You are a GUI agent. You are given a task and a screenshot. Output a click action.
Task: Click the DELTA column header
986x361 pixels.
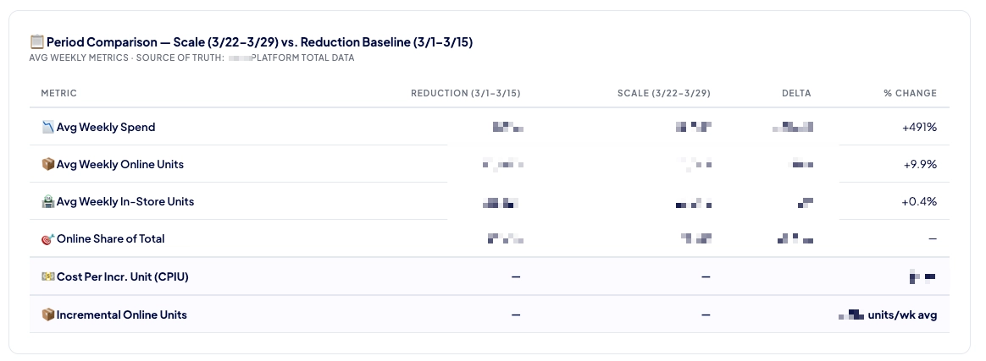pos(796,93)
